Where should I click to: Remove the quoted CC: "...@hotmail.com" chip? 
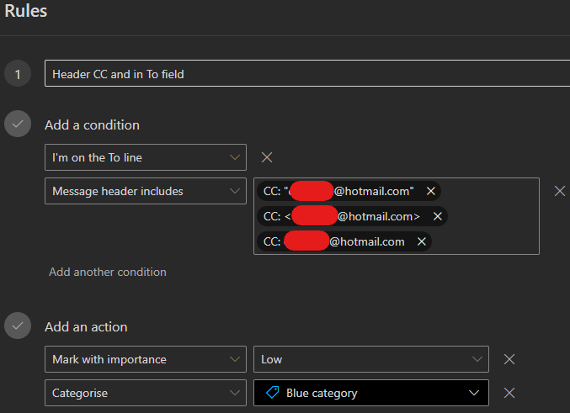coord(431,191)
